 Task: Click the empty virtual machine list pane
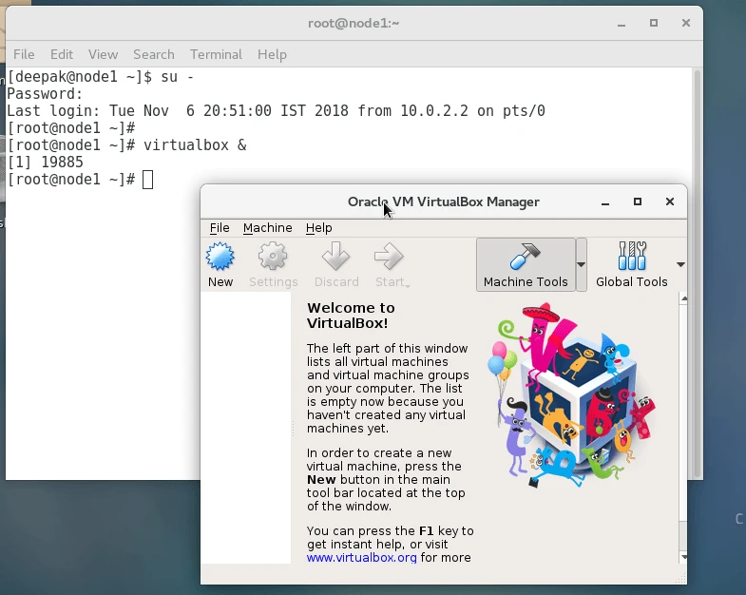coord(245,428)
